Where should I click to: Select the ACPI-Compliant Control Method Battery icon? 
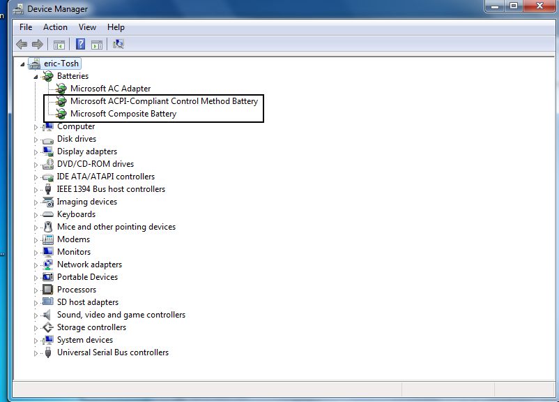tap(61, 101)
